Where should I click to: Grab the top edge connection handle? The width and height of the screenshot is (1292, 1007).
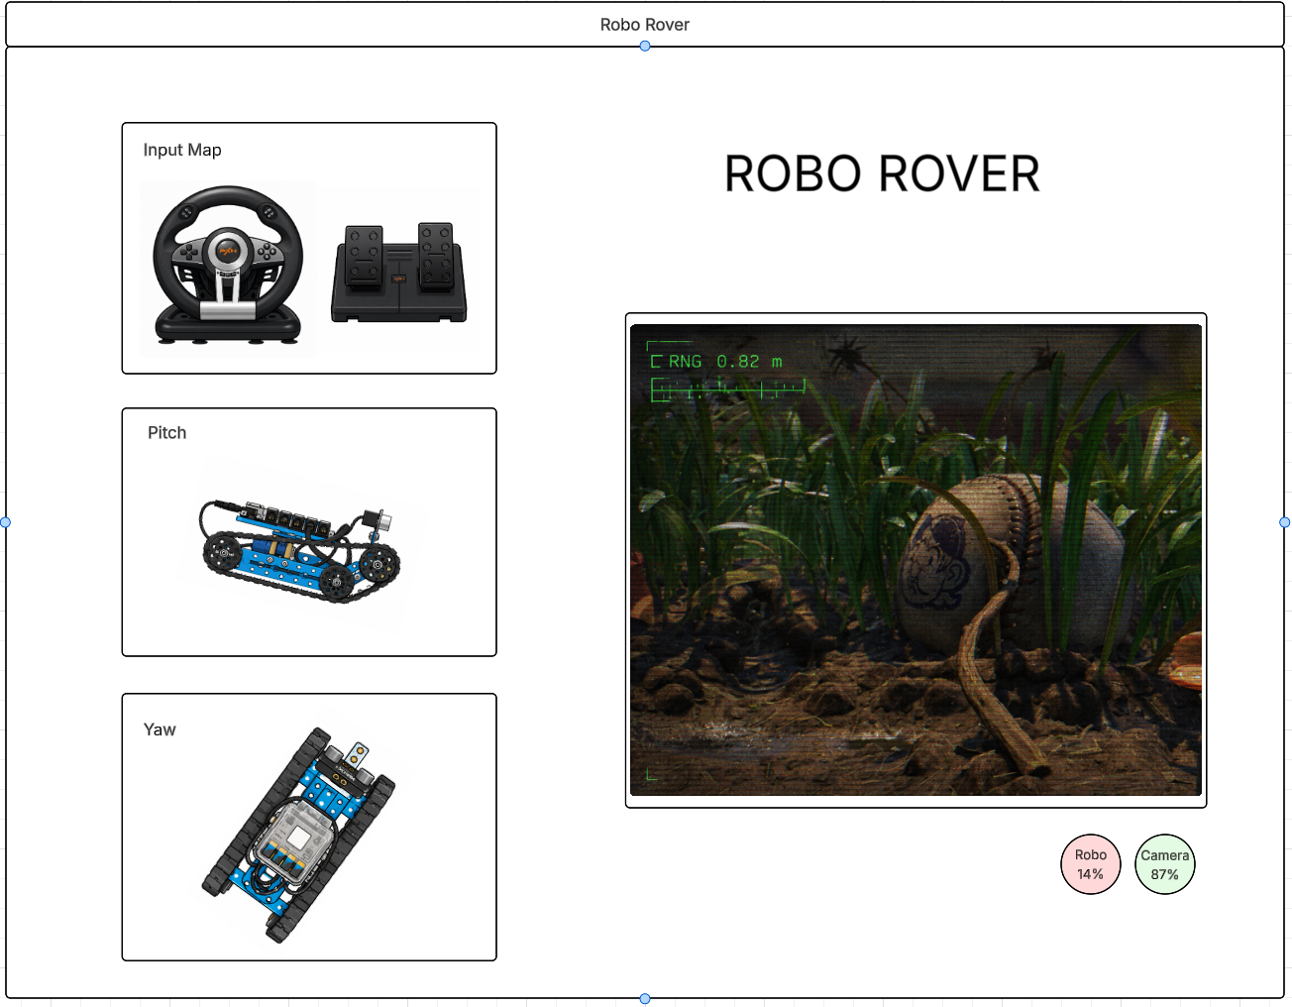tap(645, 46)
